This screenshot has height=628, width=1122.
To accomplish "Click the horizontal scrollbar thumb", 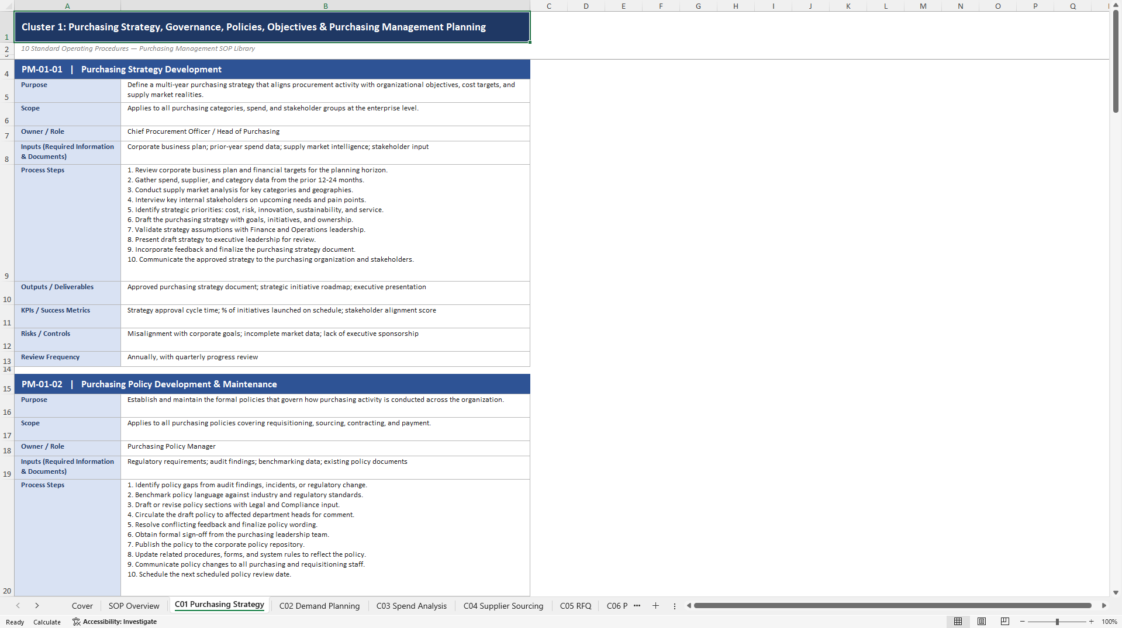I will (892, 606).
